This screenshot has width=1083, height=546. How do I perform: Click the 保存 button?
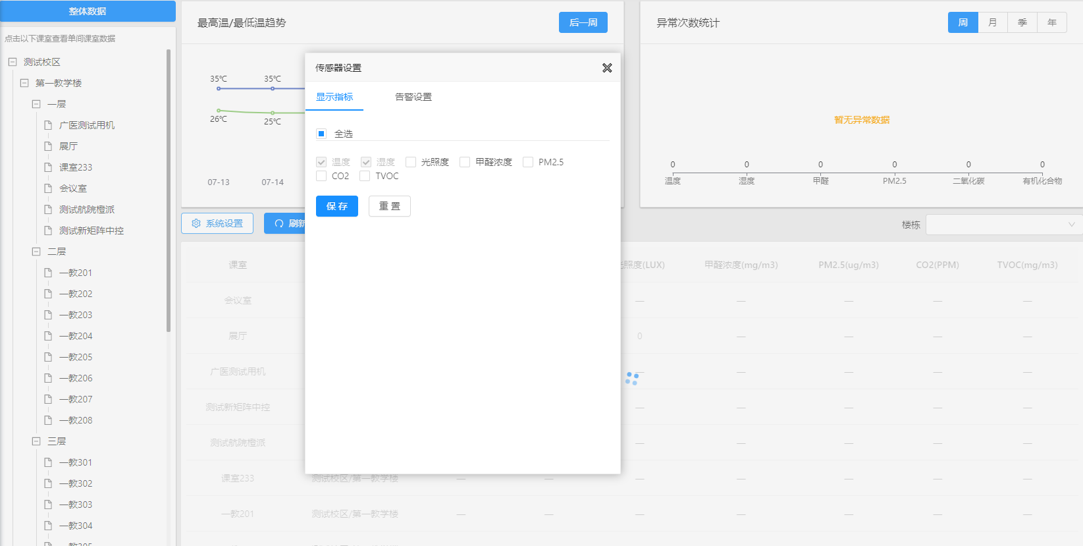pyautogui.click(x=337, y=206)
